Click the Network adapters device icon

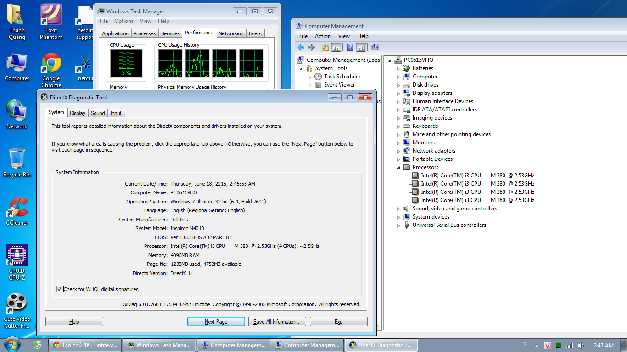tap(406, 151)
